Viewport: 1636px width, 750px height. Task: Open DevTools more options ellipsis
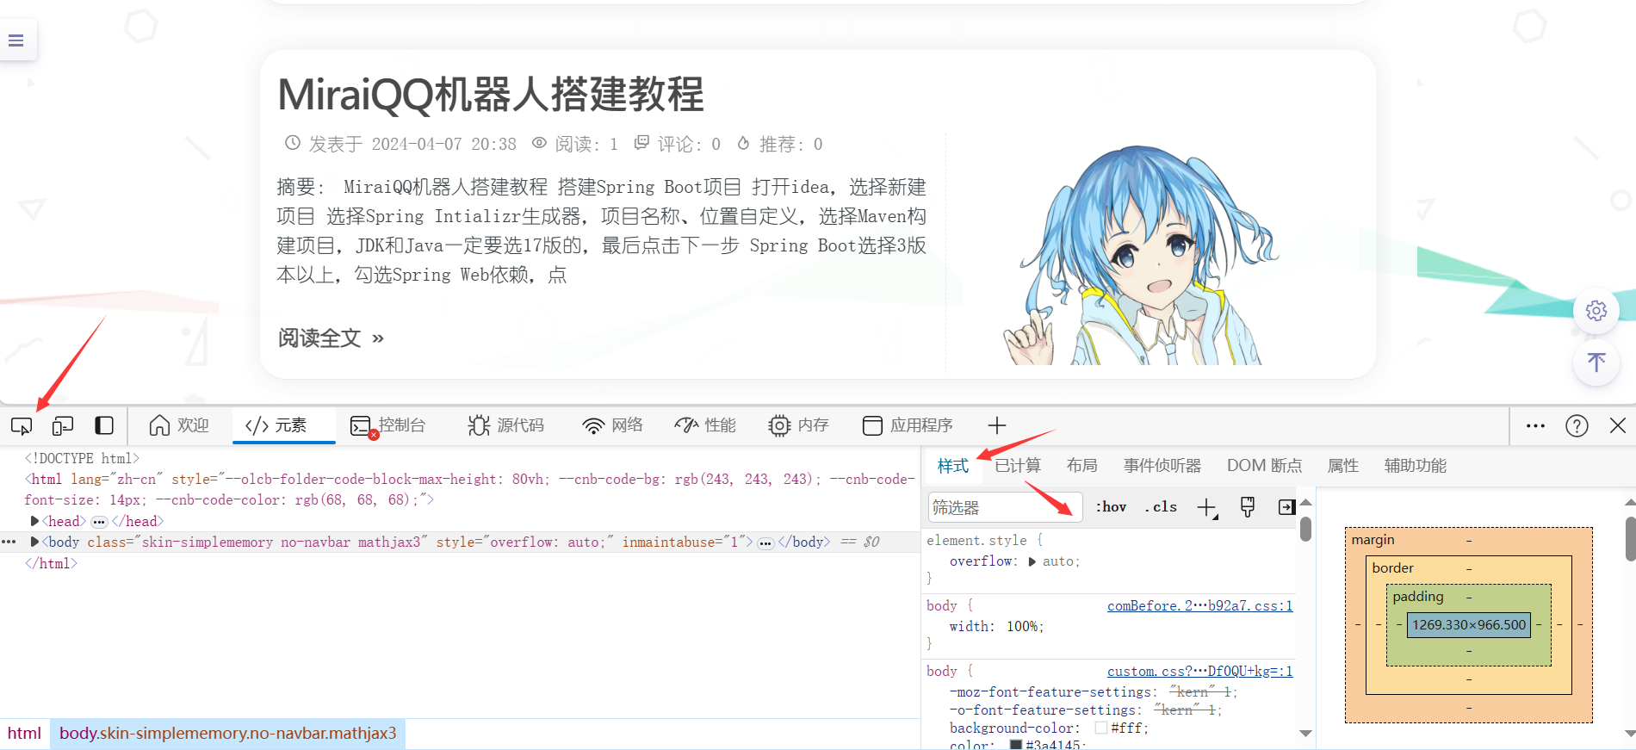1535,425
